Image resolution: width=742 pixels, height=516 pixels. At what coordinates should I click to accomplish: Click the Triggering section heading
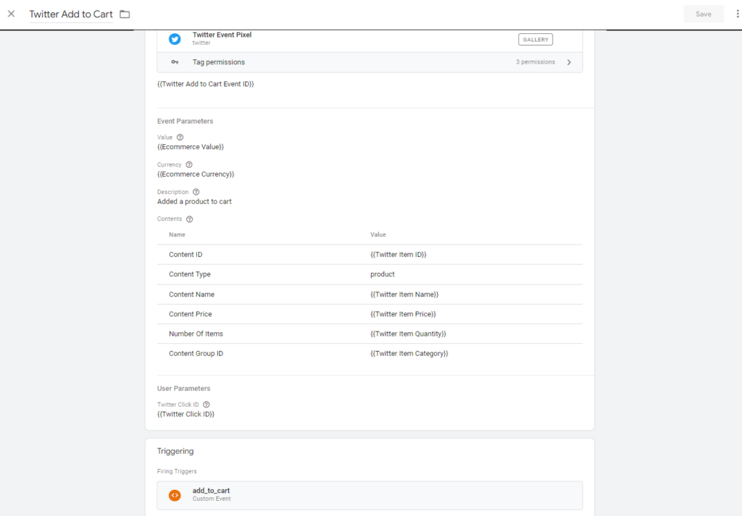coord(175,451)
